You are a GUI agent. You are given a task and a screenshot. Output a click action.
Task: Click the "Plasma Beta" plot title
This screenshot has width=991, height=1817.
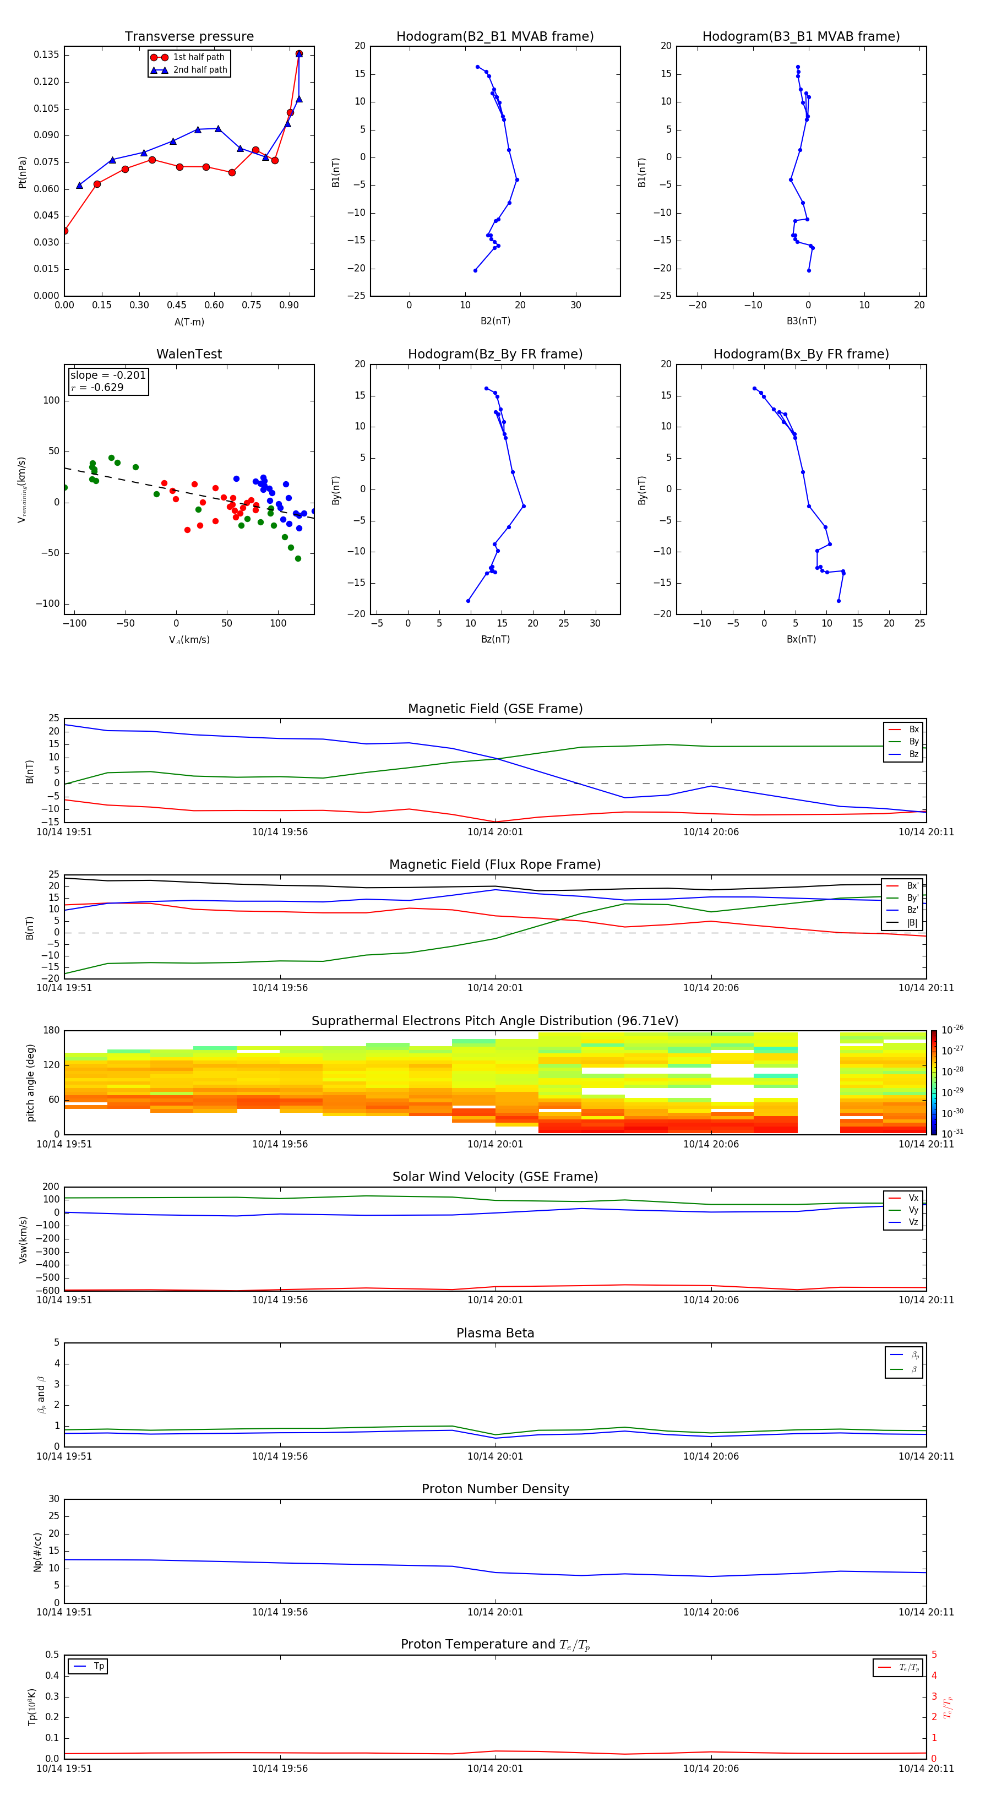[x=495, y=1334]
